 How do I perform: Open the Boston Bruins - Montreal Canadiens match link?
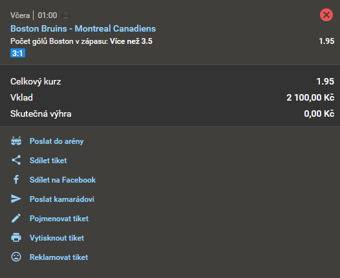click(83, 28)
